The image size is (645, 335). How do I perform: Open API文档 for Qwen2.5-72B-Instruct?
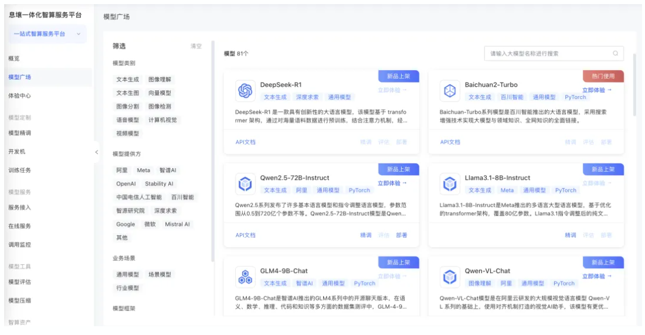coord(246,235)
